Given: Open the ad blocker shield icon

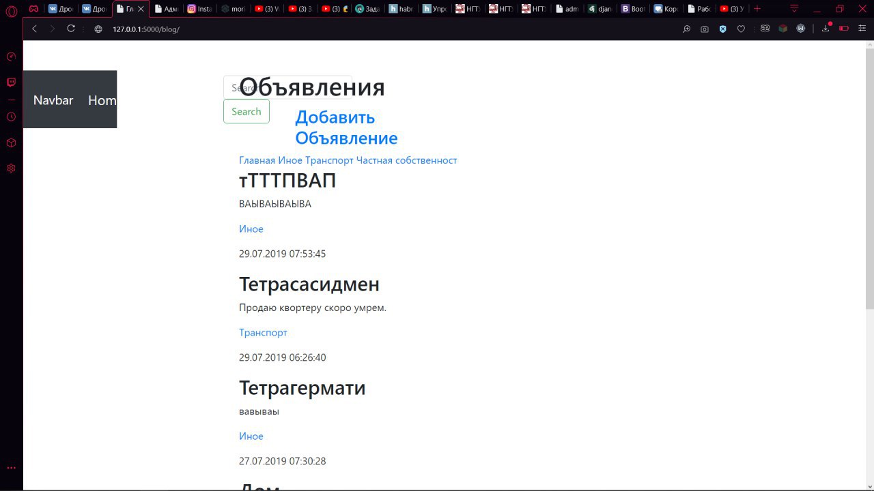Looking at the screenshot, I should [722, 29].
